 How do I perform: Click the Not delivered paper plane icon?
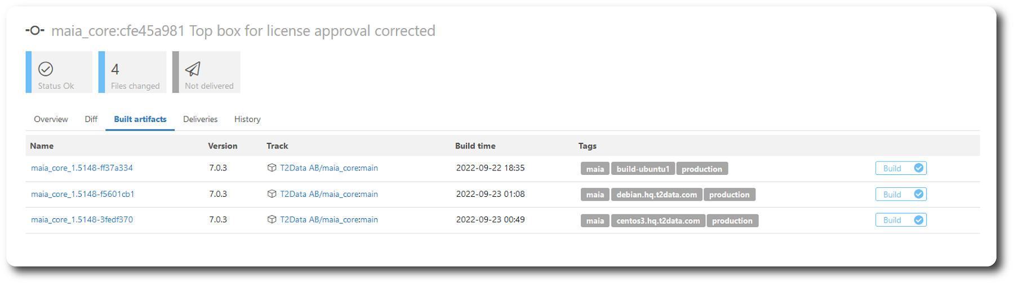(x=193, y=69)
